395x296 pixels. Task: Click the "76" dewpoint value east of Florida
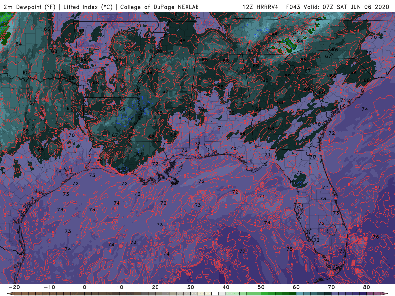click(x=376, y=237)
